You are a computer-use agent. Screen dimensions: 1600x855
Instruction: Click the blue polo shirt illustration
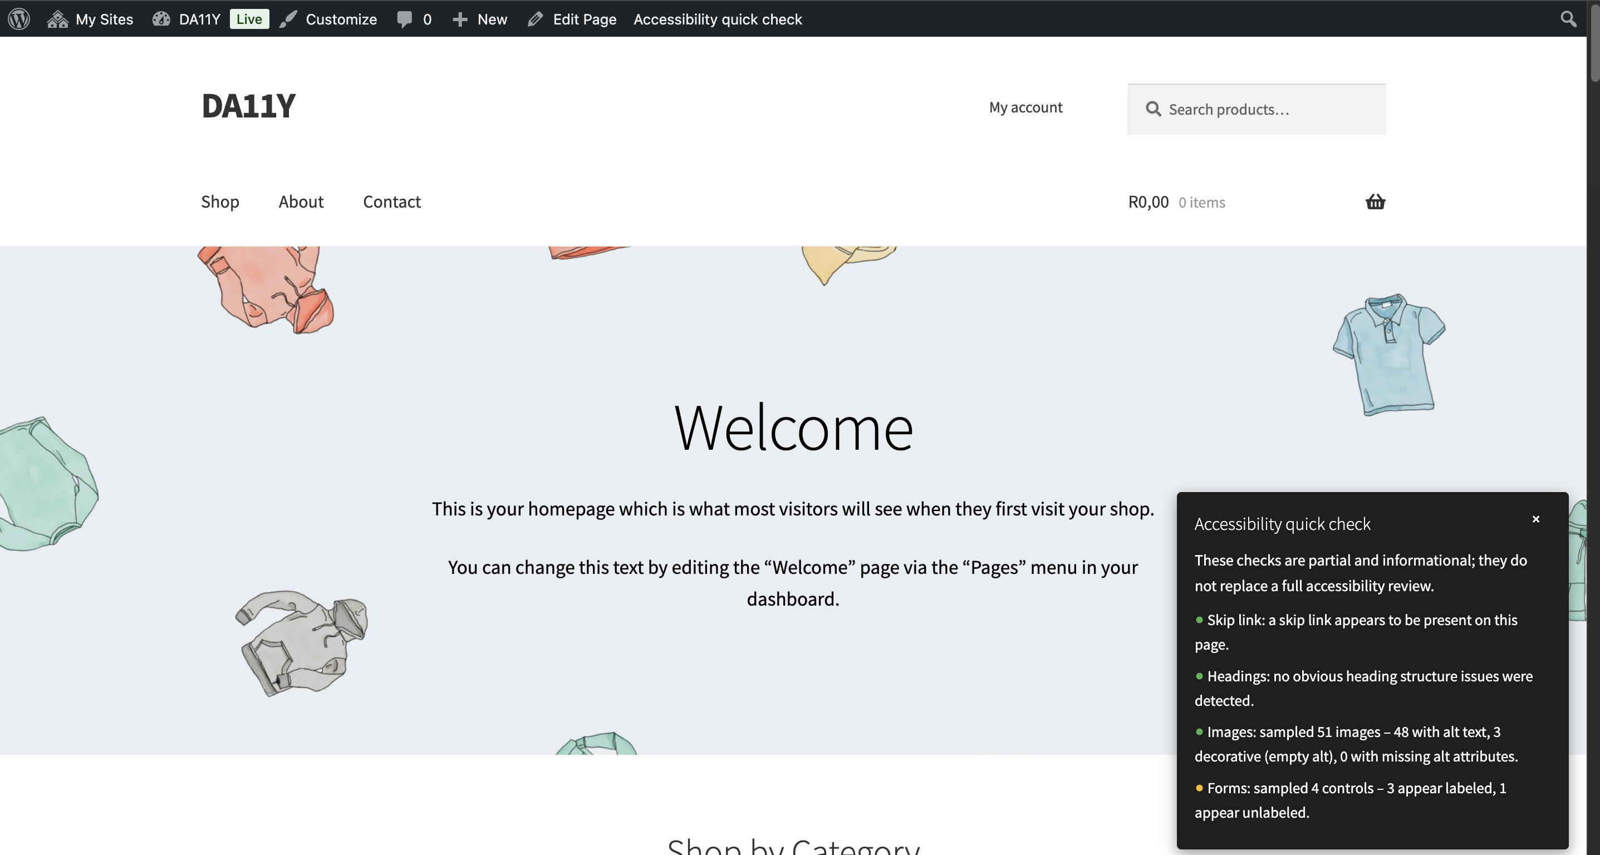click(1389, 354)
